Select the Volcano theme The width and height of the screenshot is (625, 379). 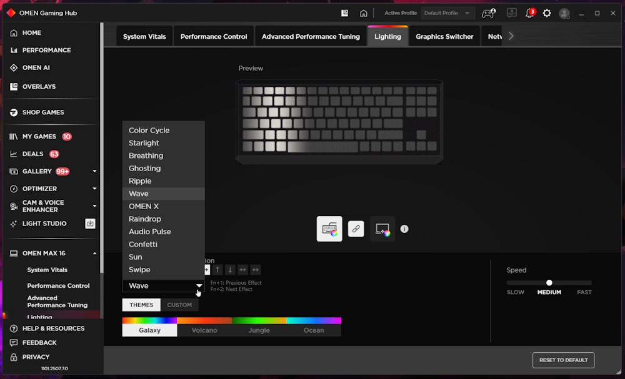[x=204, y=327]
